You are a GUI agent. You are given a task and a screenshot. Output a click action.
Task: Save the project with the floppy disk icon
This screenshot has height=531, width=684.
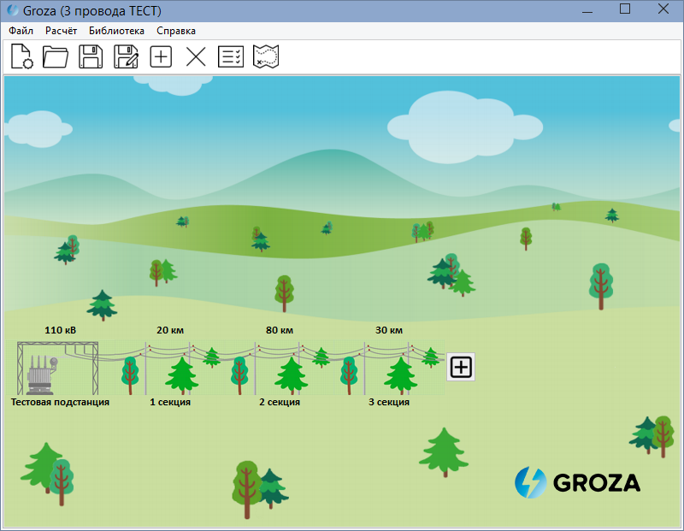point(91,57)
